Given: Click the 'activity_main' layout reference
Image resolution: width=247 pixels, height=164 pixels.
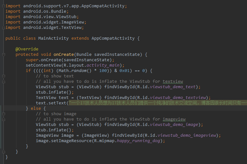Looking at the screenshot, I should [103, 65].
